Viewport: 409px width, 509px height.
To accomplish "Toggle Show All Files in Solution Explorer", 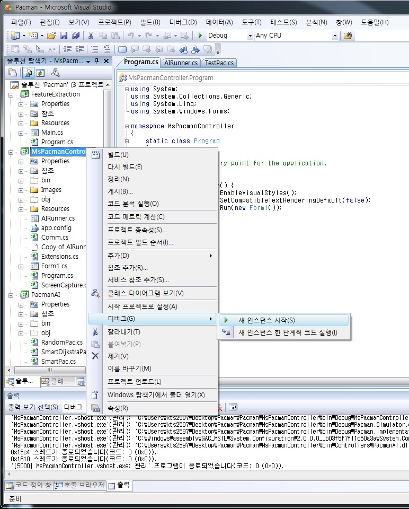I will (28, 73).
